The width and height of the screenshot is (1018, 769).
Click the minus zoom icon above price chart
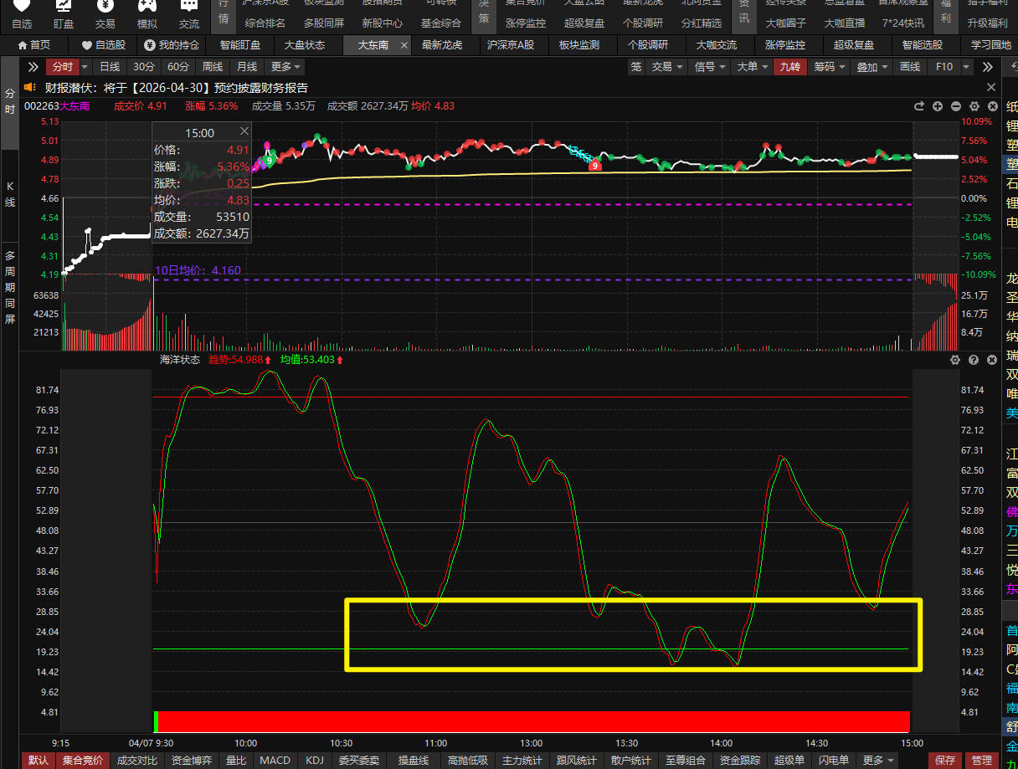[x=956, y=106]
